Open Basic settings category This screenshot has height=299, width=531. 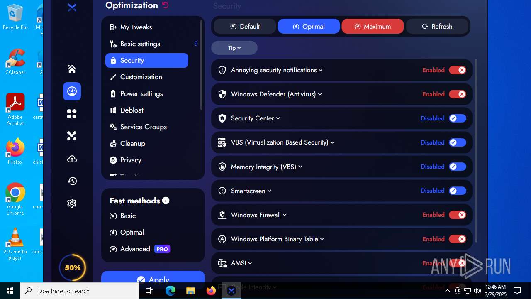click(x=147, y=44)
